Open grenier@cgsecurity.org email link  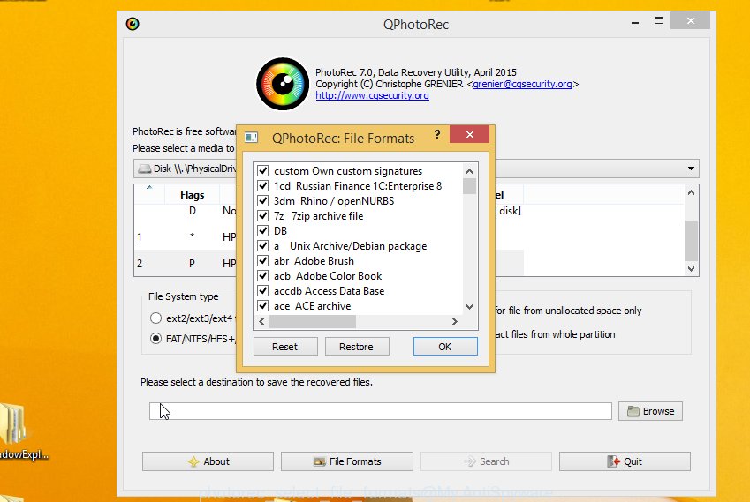522,84
